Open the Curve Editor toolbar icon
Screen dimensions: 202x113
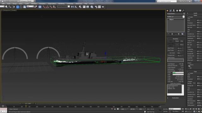pyautogui.click(x=84, y=7)
